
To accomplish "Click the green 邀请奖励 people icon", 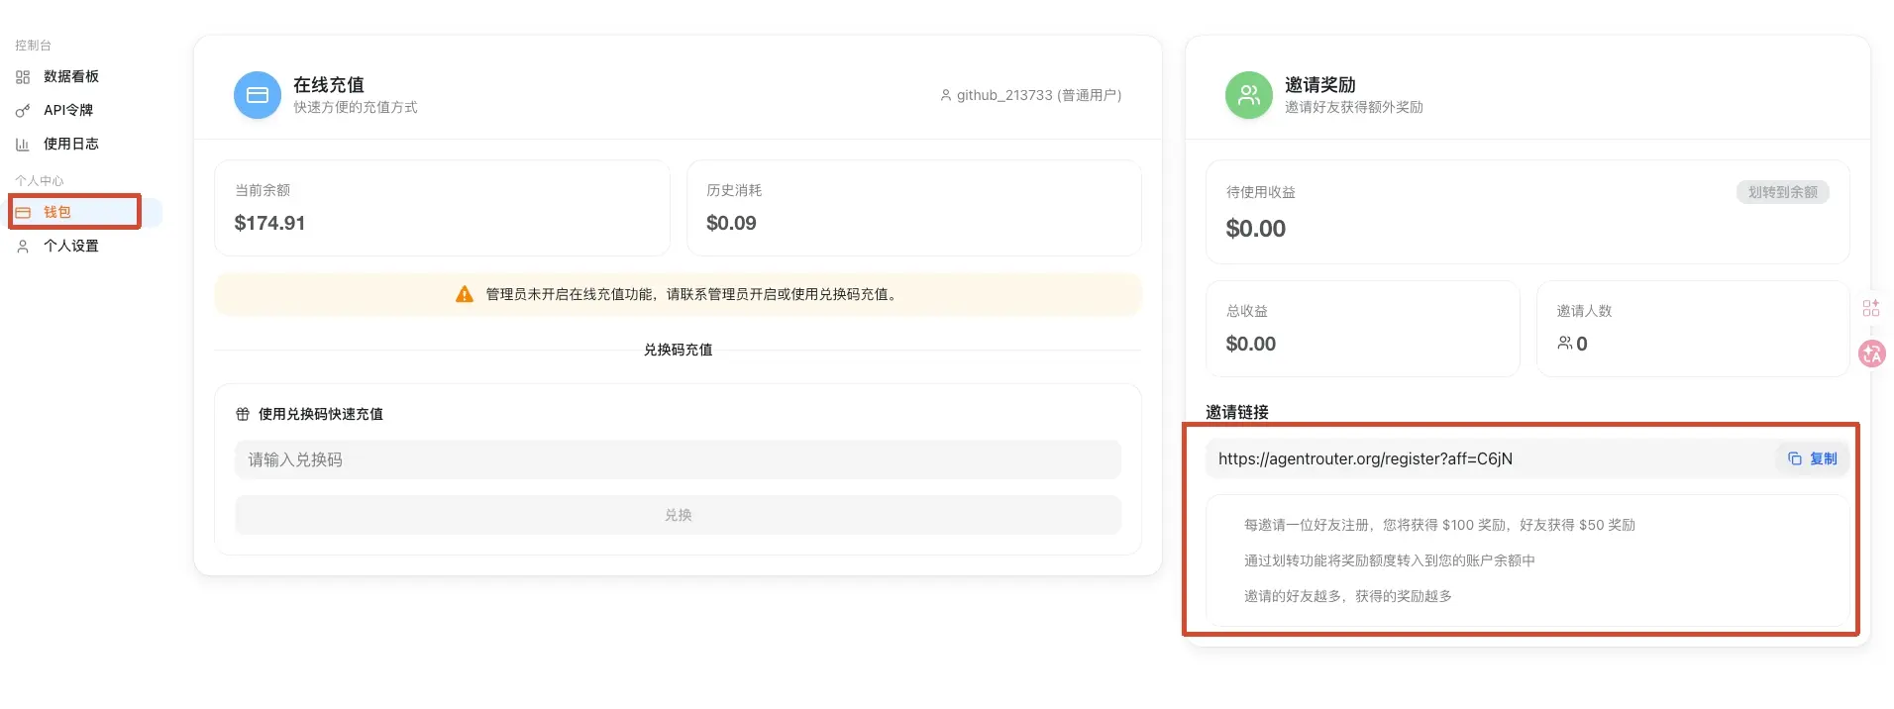I will (1249, 95).
